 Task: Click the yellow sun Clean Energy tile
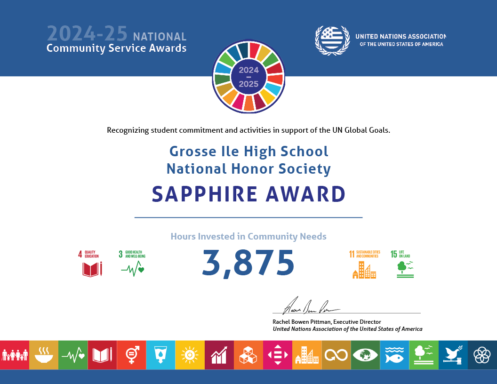pyautogui.click(x=190, y=355)
